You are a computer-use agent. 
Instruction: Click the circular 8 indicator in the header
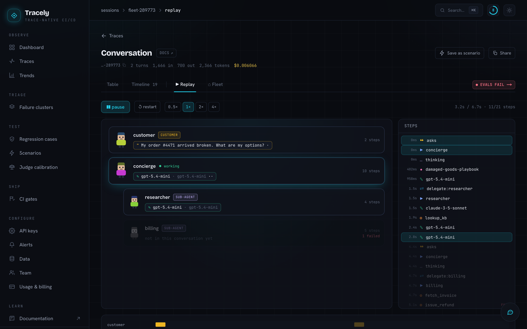[493, 10]
